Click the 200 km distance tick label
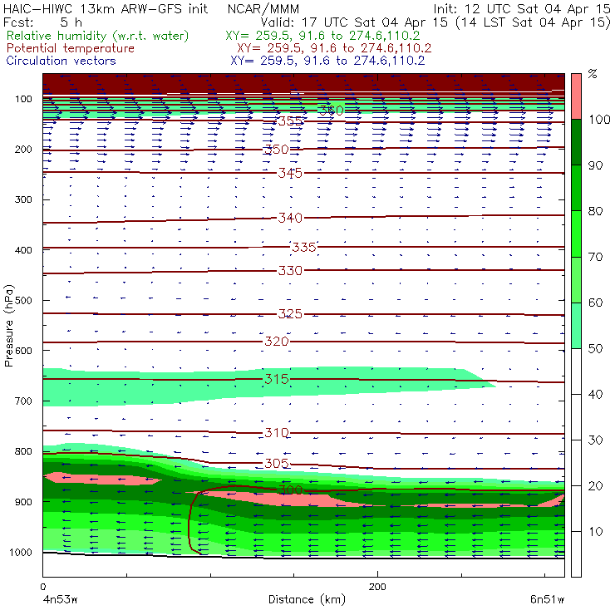 pos(377,587)
